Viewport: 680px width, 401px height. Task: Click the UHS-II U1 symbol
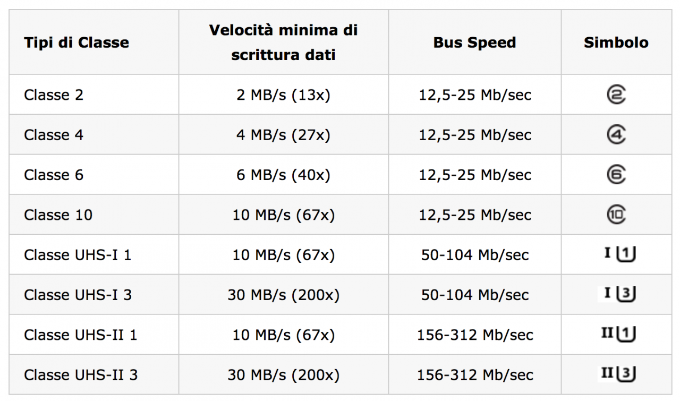coord(618,334)
